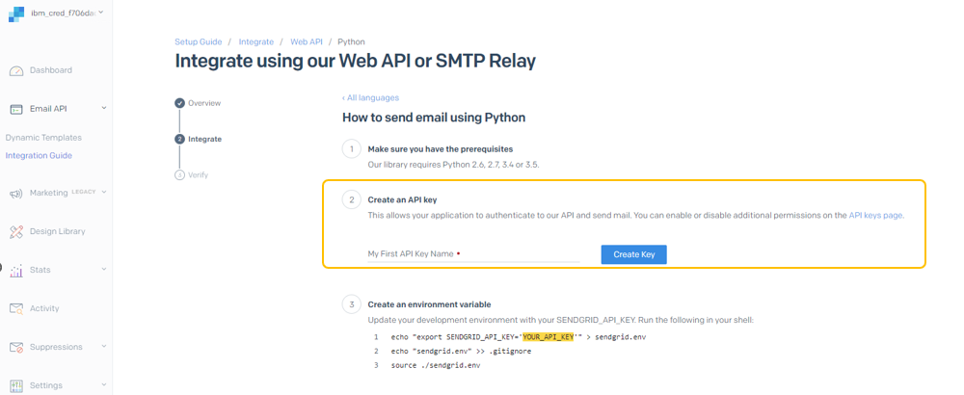Click the Create Key button
This screenshot has width=964, height=395.
click(x=634, y=254)
